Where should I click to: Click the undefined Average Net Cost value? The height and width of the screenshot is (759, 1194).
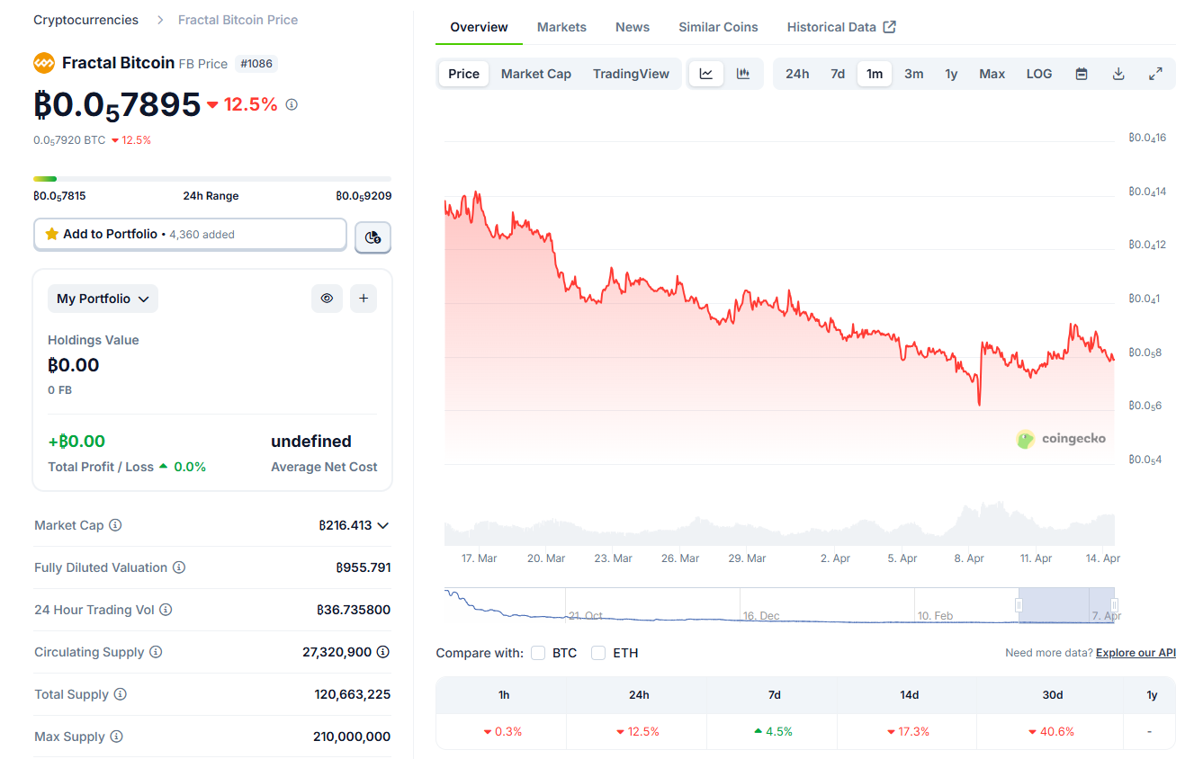point(311,442)
